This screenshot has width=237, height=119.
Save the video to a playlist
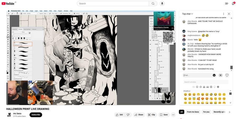tap(164, 115)
